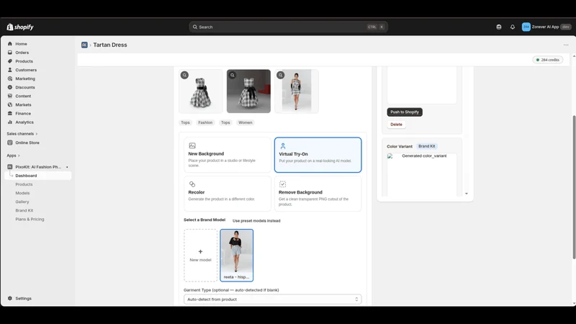Open Plans & Pricing subpage
This screenshot has width=576, height=324.
click(30, 220)
